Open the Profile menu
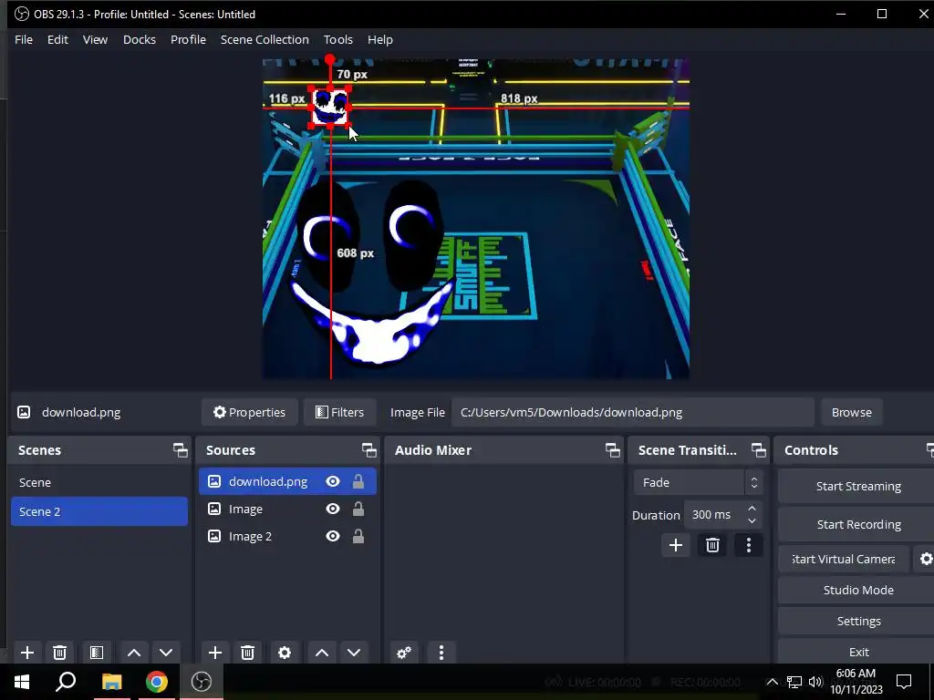This screenshot has height=700, width=934. 188,39
